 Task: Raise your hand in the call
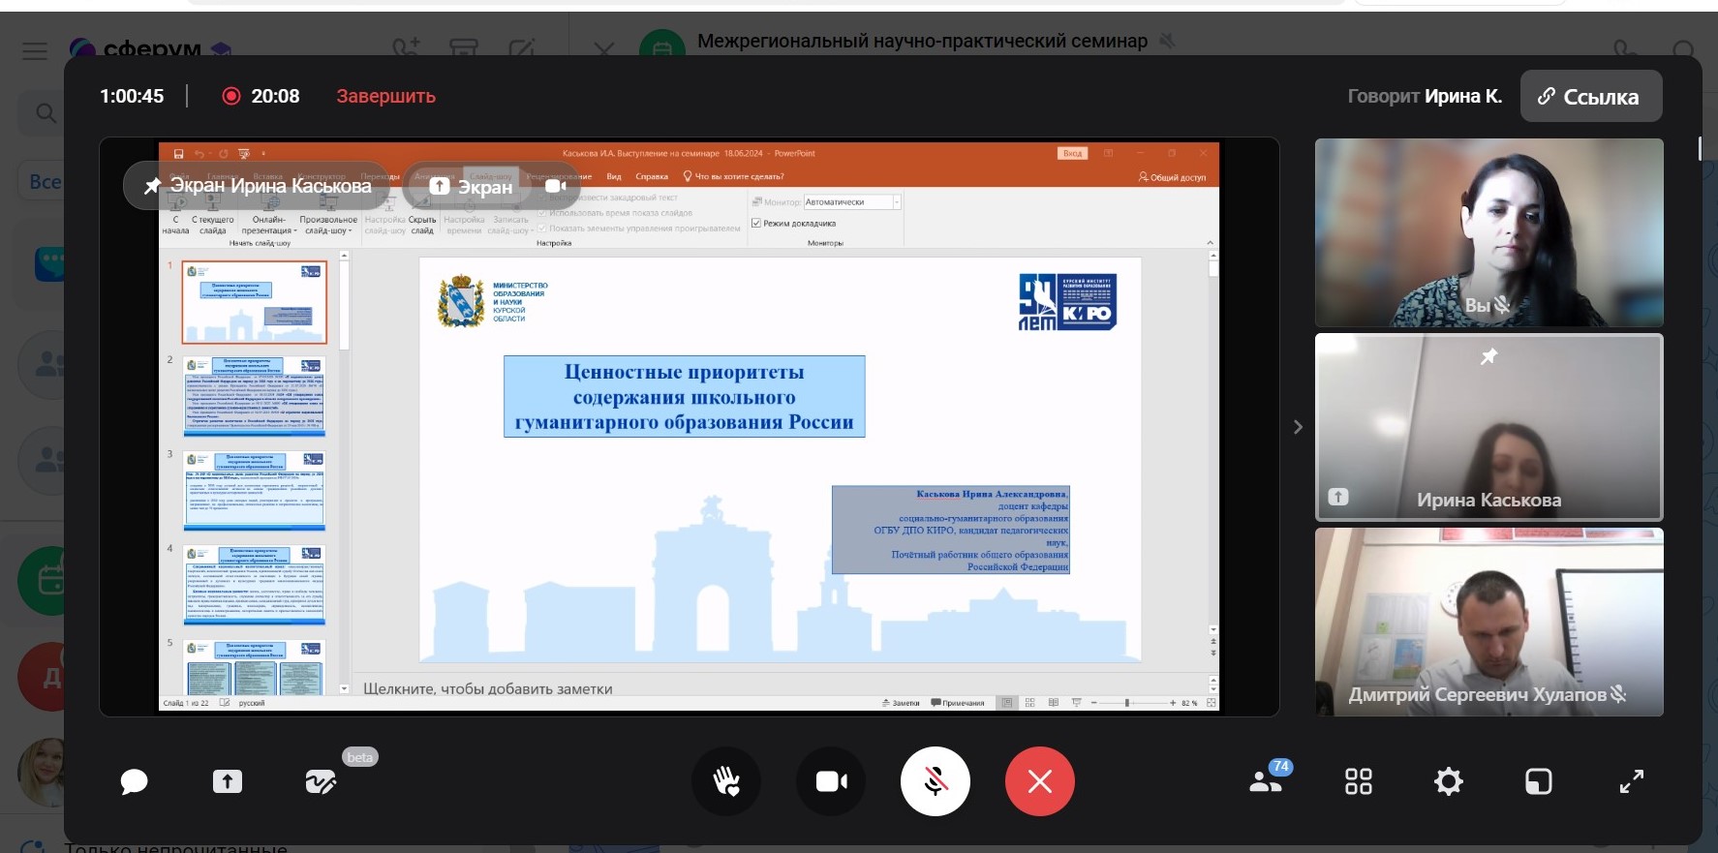(726, 781)
